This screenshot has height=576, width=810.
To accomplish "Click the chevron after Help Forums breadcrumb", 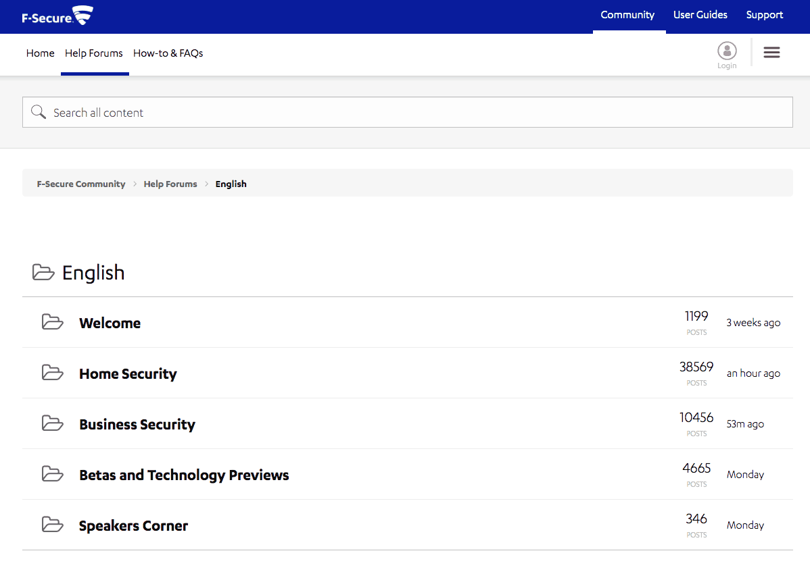I will tap(206, 184).
